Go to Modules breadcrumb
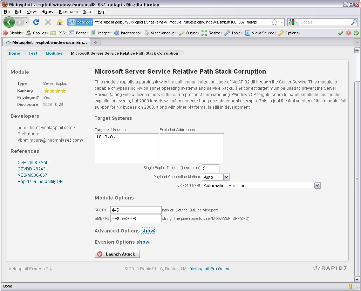 (54, 53)
